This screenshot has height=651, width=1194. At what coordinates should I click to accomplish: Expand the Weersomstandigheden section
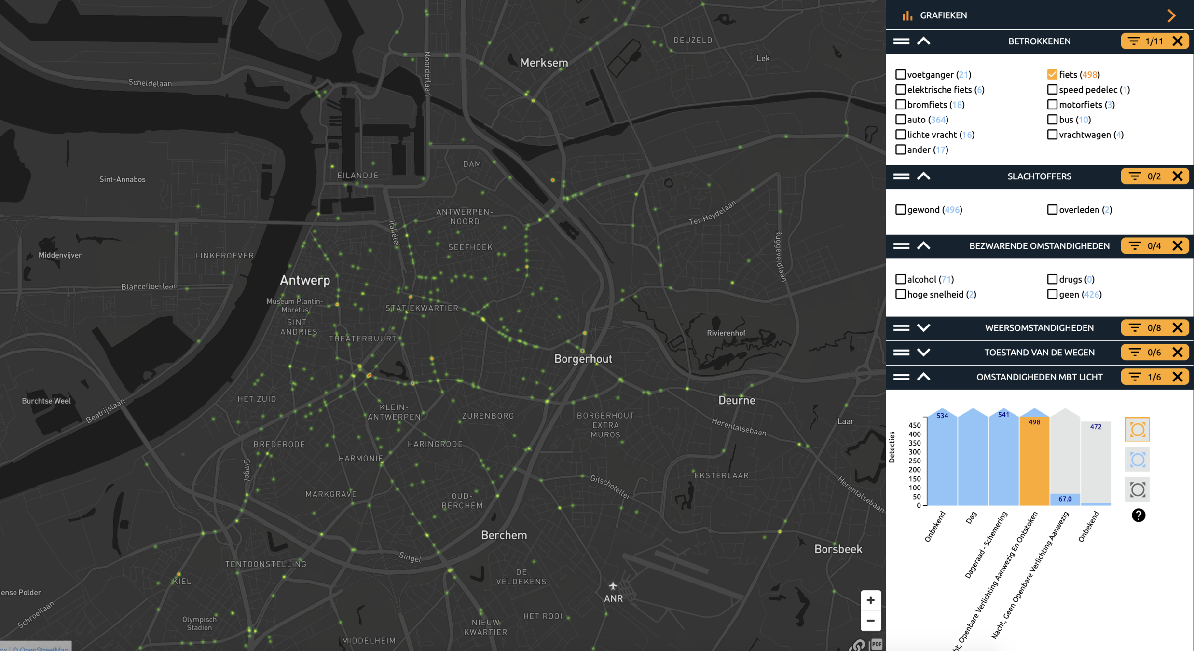(x=923, y=328)
